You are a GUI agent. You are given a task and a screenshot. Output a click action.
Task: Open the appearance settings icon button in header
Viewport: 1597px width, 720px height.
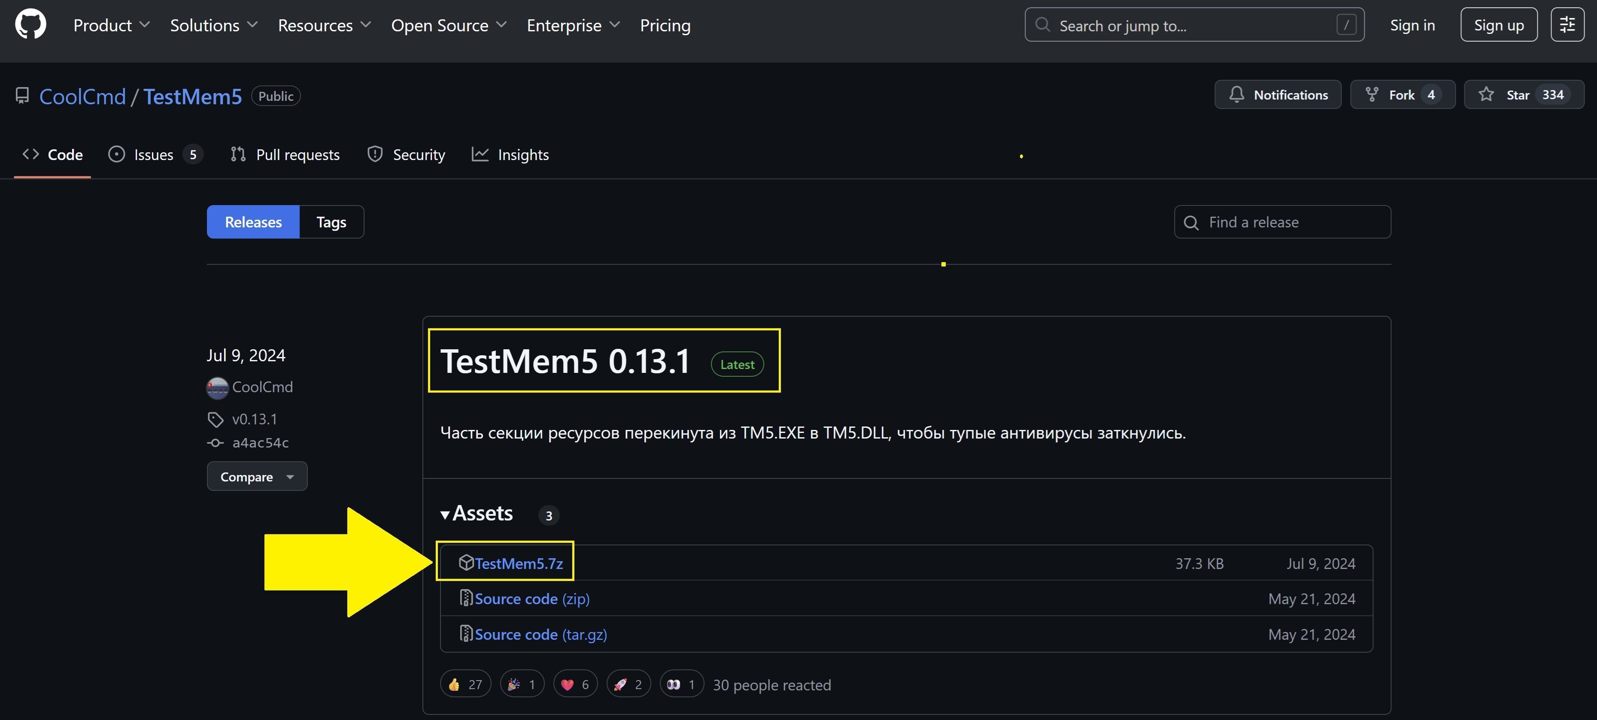1567,25
